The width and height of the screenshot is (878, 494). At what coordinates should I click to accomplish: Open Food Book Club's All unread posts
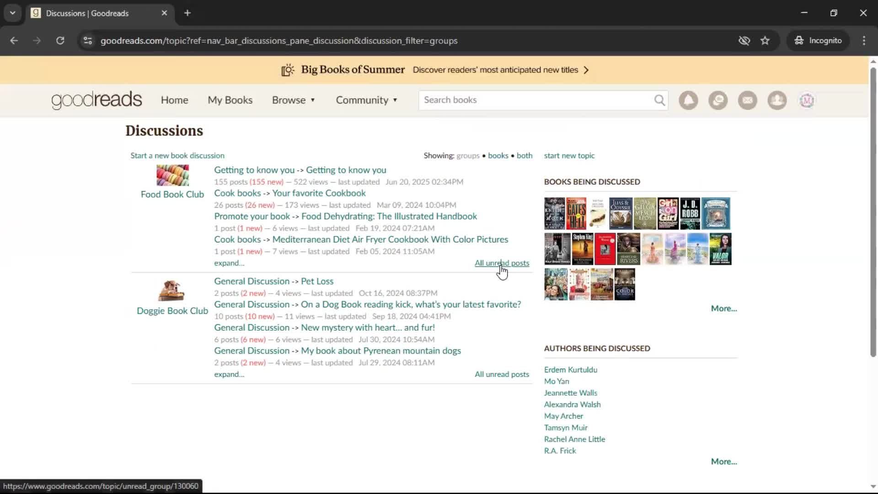pos(502,263)
